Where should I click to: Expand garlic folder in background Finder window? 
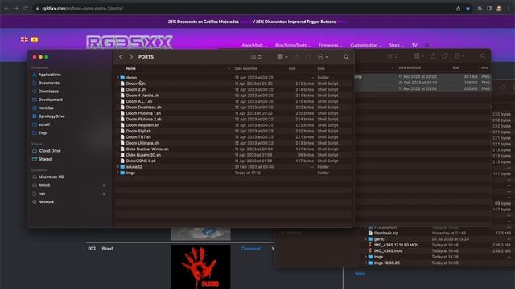click(366, 239)
